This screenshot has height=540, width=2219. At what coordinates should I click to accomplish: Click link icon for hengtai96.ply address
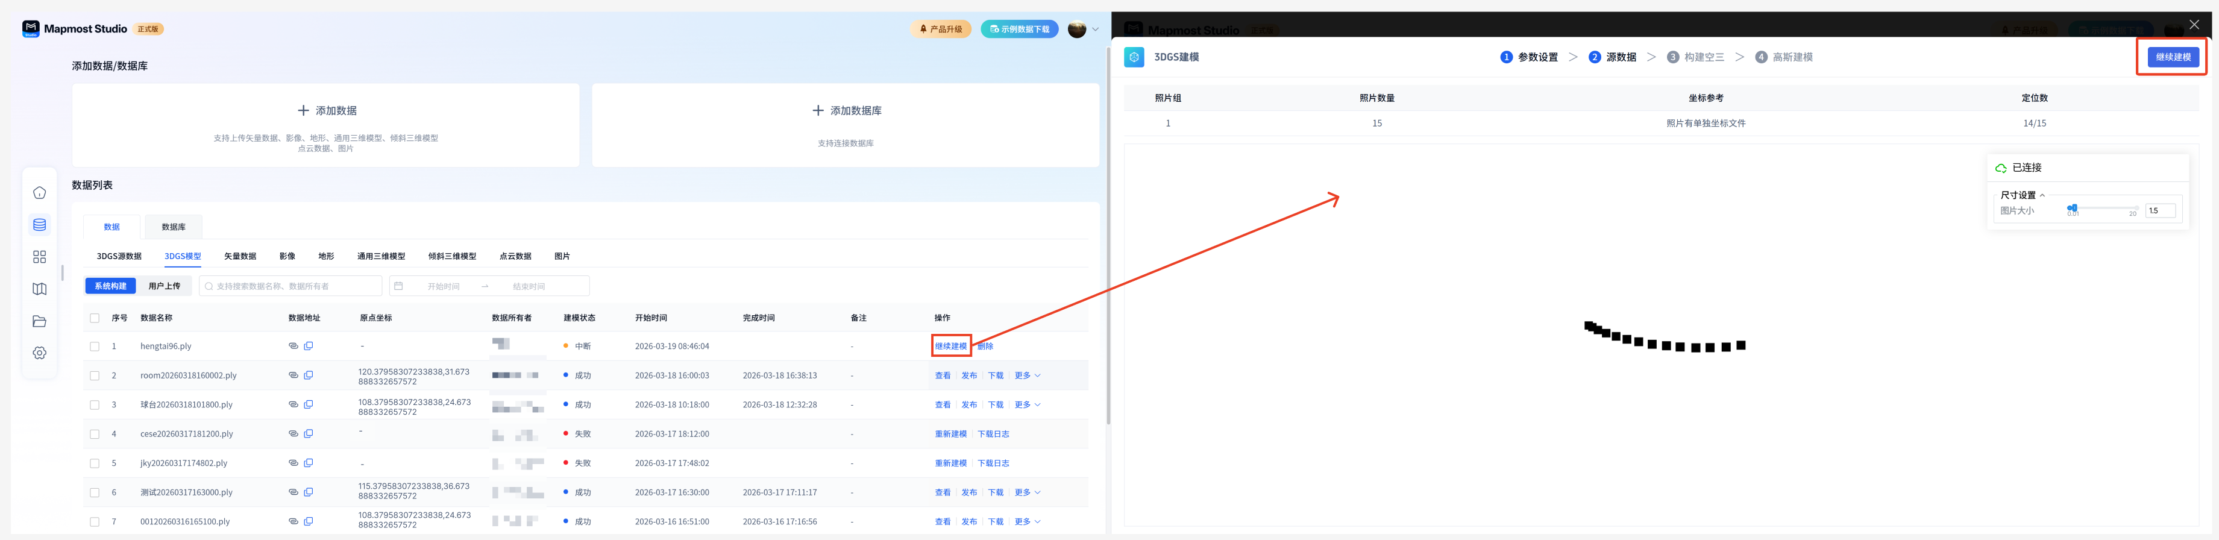pyautogui.click(x=293, y=346)
